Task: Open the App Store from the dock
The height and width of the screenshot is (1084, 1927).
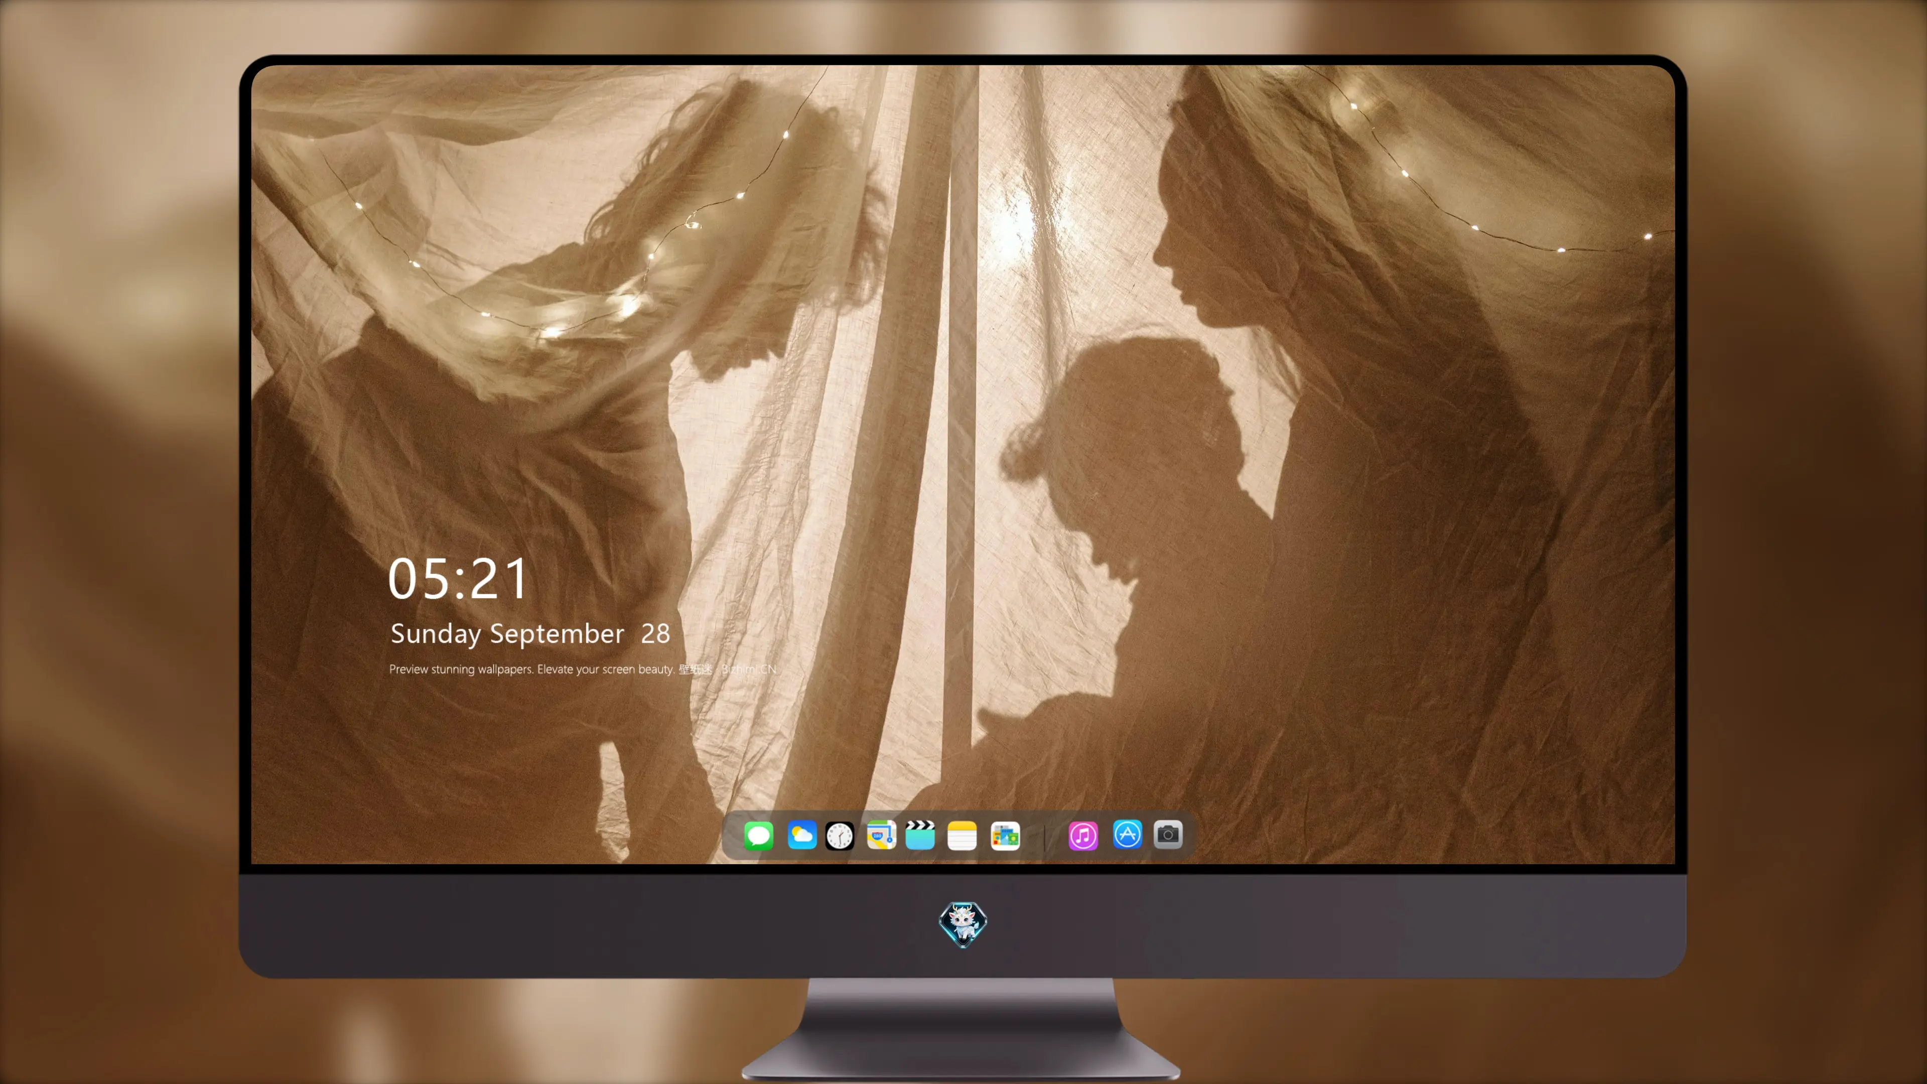Action: click(x=1127, y=834)
